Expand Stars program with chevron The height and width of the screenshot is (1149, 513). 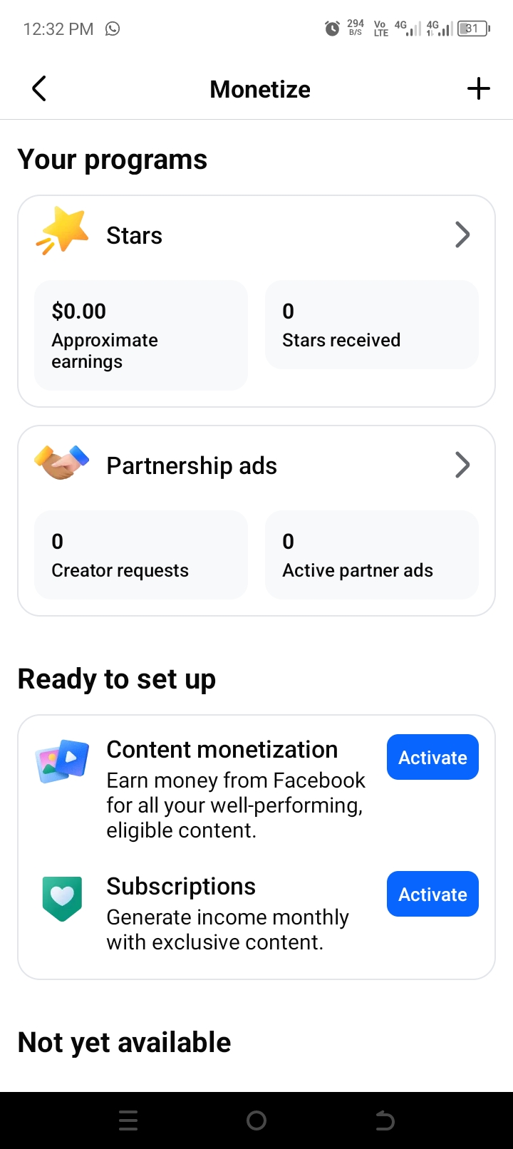[x=462, y=235]
